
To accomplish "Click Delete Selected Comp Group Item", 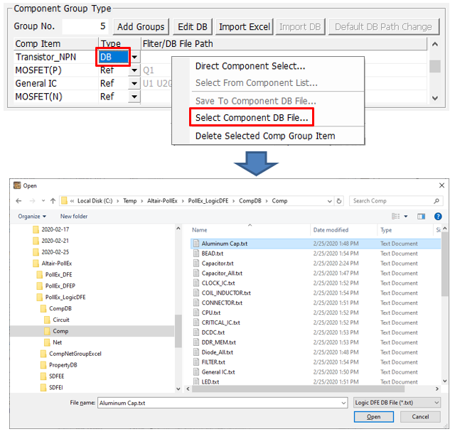I will (264, 136).
